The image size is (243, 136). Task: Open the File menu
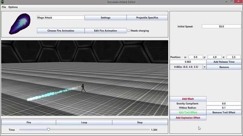pyautogui.click(x=4, y=7)
